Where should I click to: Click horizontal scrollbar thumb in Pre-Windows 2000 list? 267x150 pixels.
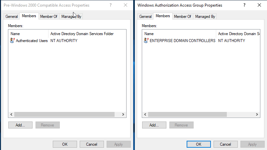(x=64, y=114)
